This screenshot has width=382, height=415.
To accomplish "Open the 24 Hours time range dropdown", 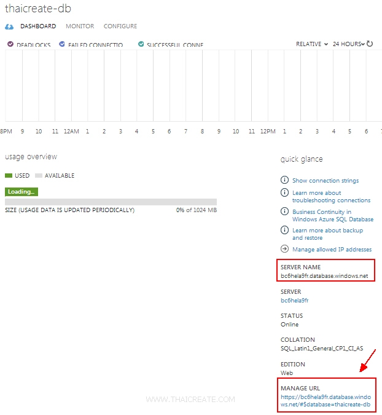I will click(348, 44).
